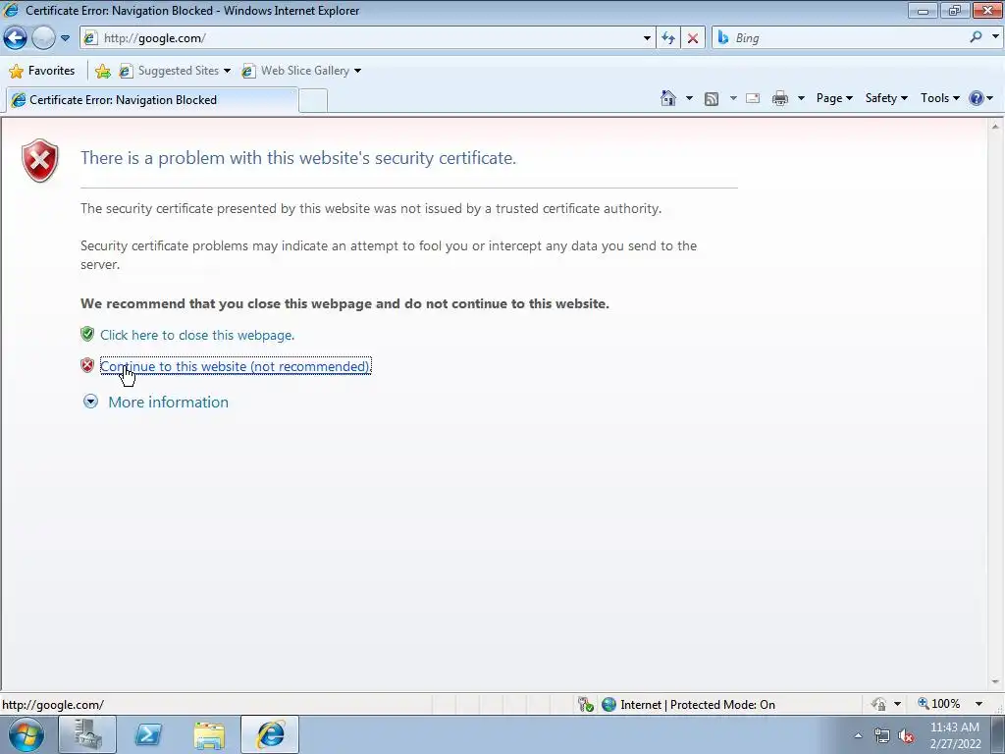The width and height of the screenshot is (1005, 754).
Task: Click the muted volume tray icon
Action: (x=906, y=736)
